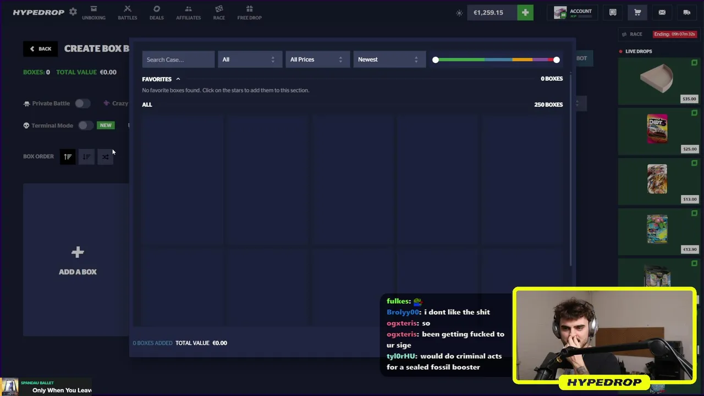Open the chat panel icon

point(613,12)
